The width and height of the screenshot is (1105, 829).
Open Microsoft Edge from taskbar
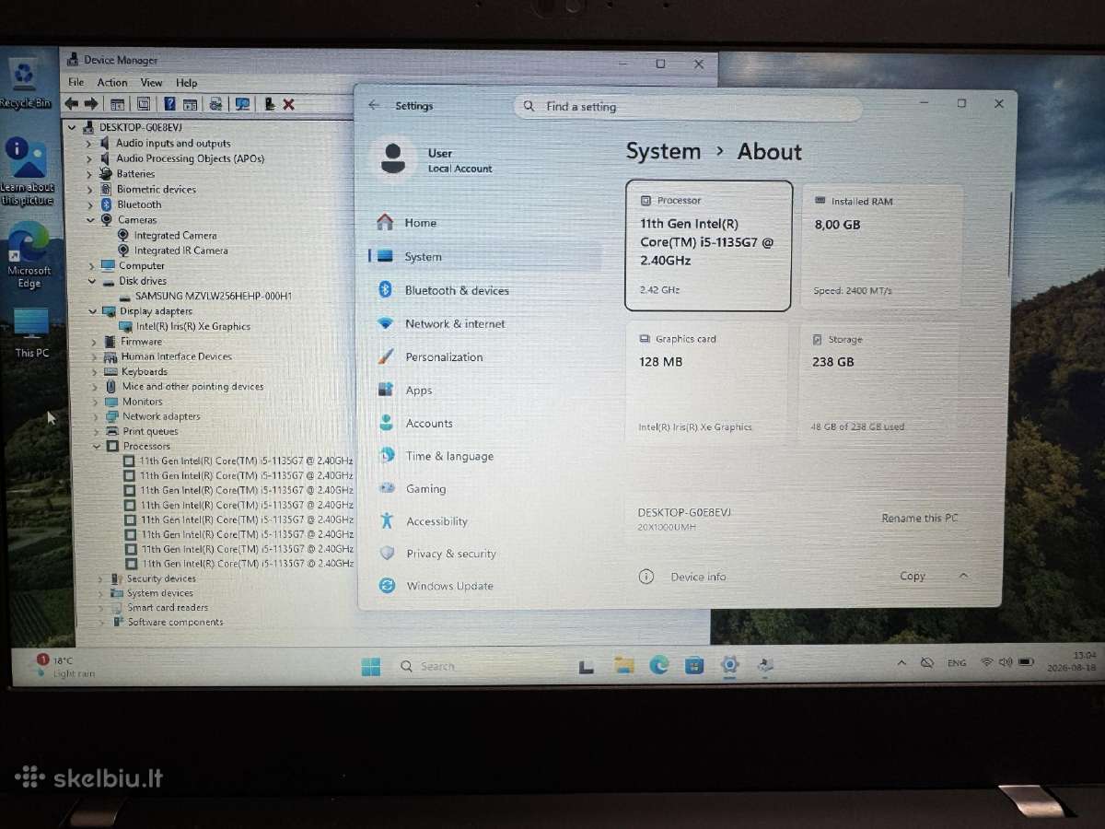tap(659, 665)
